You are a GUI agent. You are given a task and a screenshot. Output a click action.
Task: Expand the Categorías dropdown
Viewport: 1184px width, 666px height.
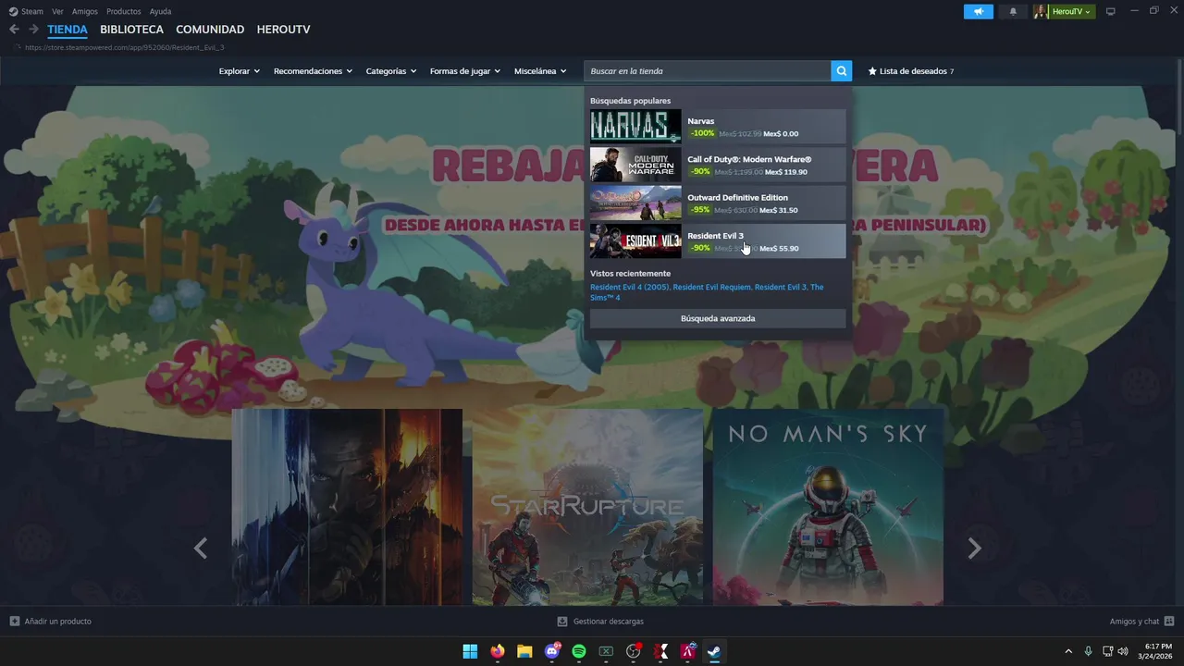(390, 71)
